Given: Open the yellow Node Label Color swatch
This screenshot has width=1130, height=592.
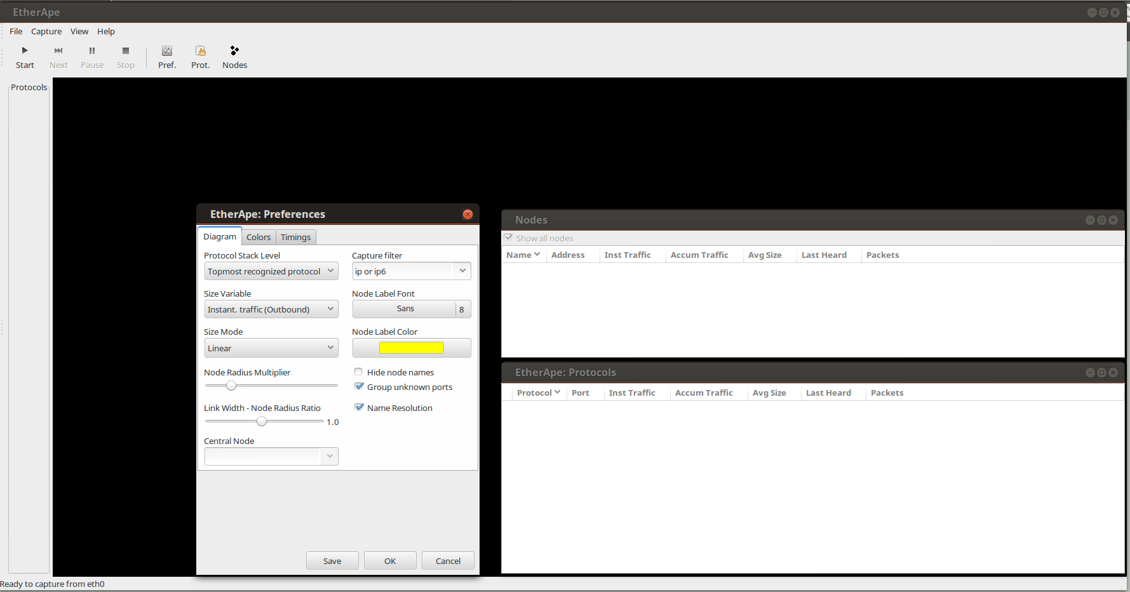Looking at the screenshot, I should click(412, 347).
